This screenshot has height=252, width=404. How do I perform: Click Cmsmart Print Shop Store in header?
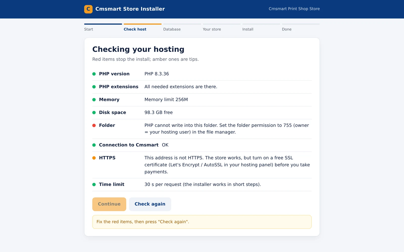(x=294, y=9)
